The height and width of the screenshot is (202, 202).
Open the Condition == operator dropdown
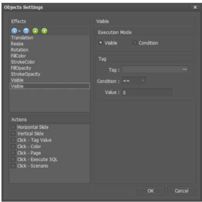click(134, 81)
